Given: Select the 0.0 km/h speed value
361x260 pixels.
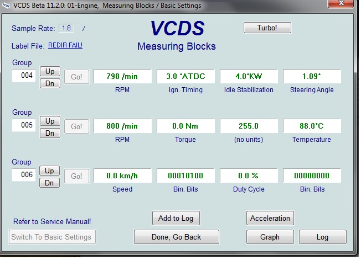Looking at the screenshot, I should tap(122, 176).
